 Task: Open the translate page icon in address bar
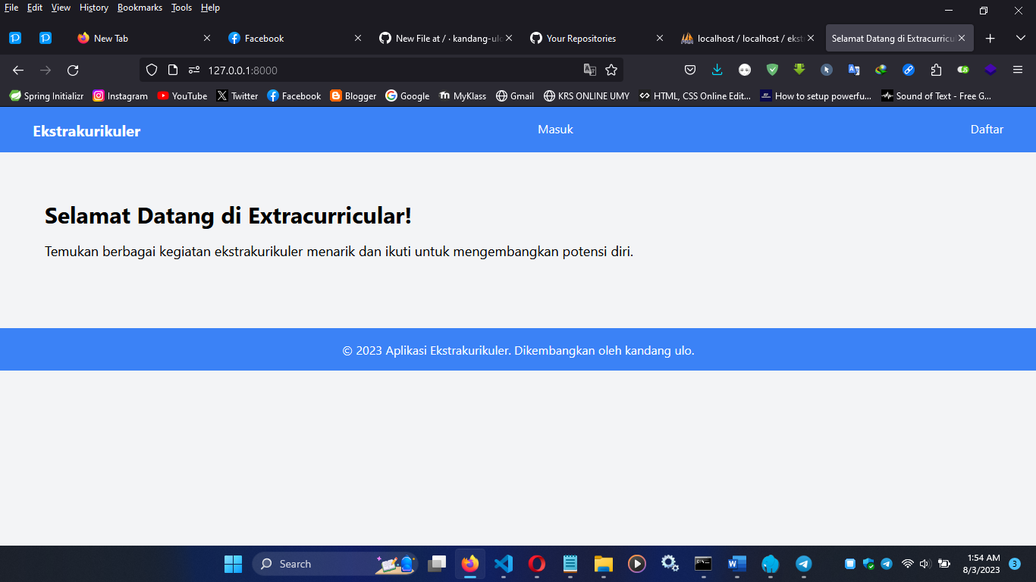591,70
